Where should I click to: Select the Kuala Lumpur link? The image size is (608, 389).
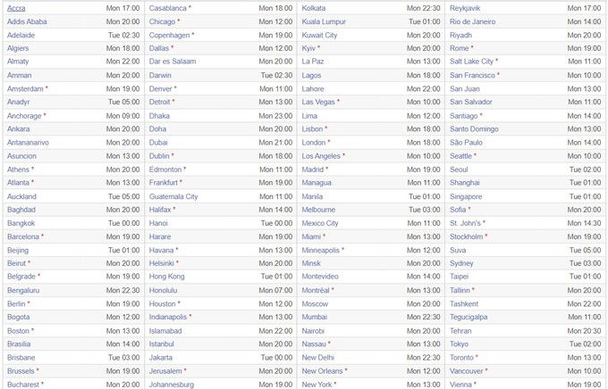coord(324,21)
